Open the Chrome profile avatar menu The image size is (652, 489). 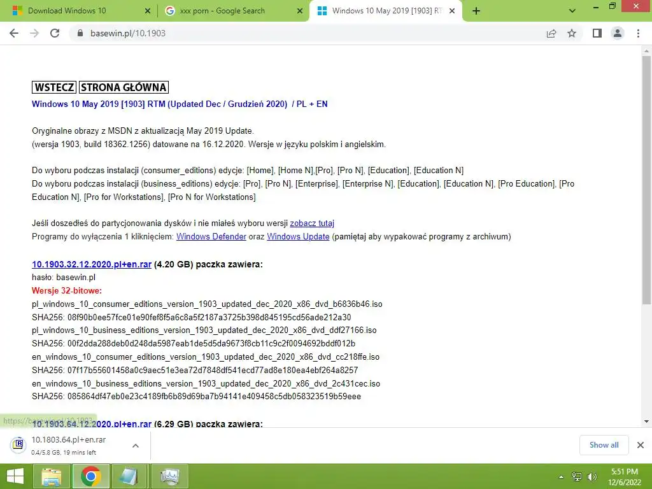pos(618,33)
